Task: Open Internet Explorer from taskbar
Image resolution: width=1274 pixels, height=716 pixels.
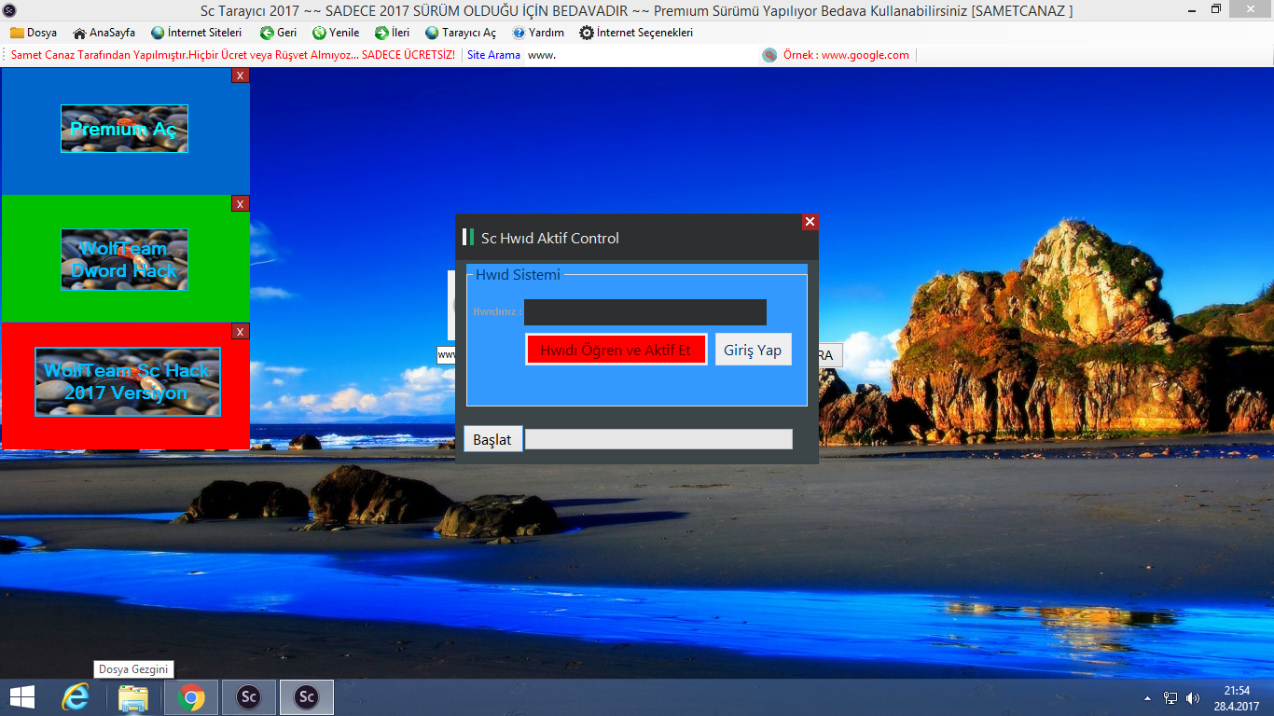Action: click(75, 697)
